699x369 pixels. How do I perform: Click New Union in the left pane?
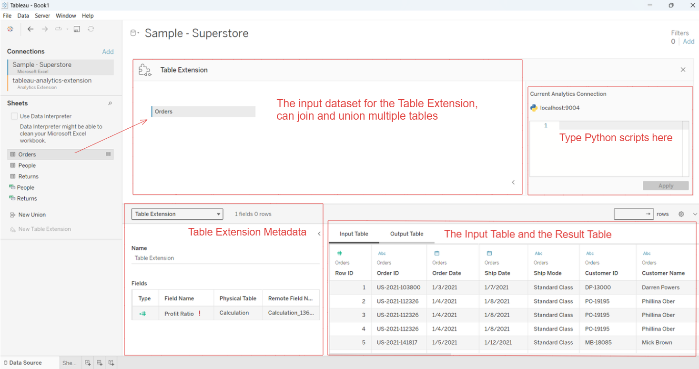[32, 215]
